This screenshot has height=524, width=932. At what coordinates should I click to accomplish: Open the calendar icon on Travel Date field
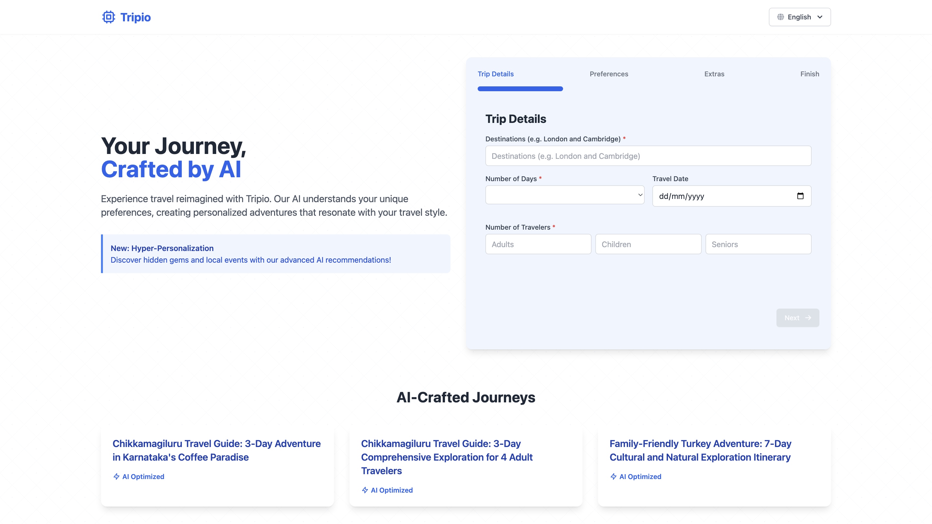[x=800, y=196]
